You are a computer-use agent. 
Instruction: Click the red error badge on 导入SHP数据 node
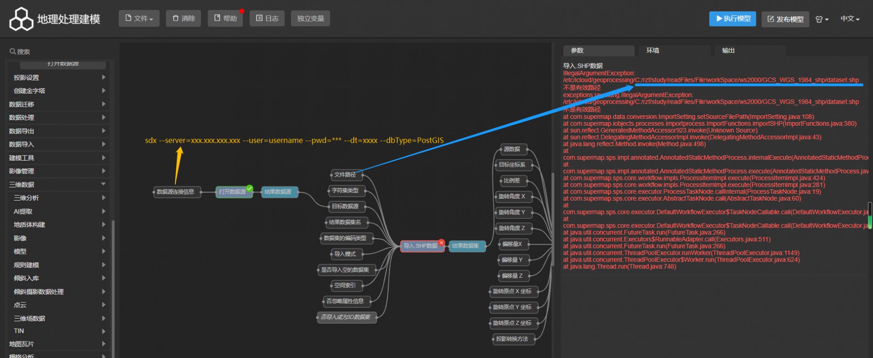pos(441,242)
